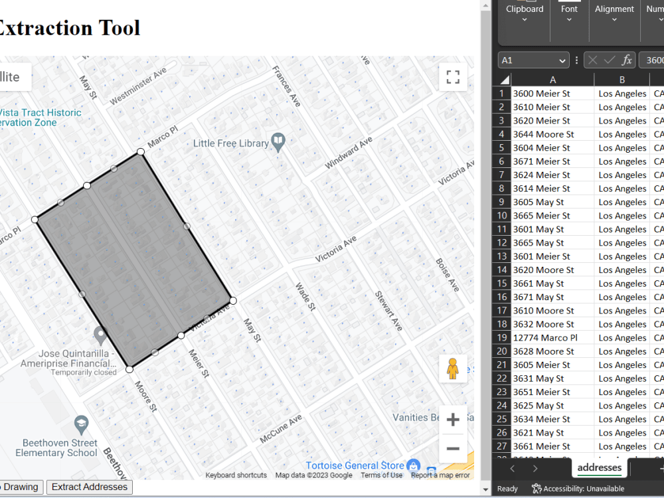Click Select All corner triangle in Excel

tap(505, 80)
